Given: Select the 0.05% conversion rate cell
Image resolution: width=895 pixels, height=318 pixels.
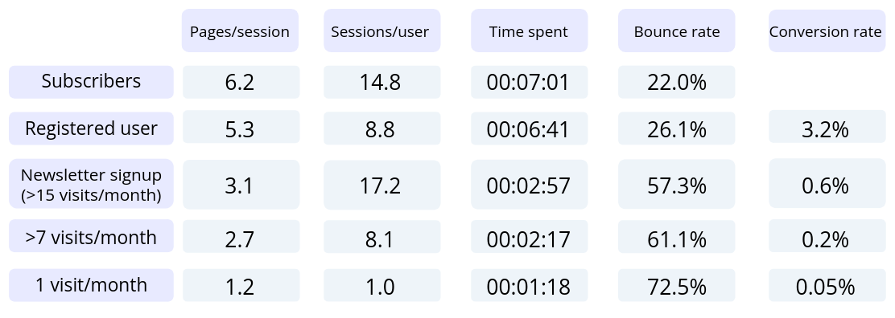Looking at the screenshot, I should [827, 285].
